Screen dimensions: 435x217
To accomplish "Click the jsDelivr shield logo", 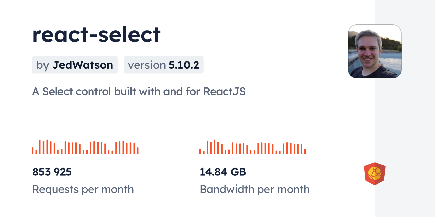I will 375,174.
